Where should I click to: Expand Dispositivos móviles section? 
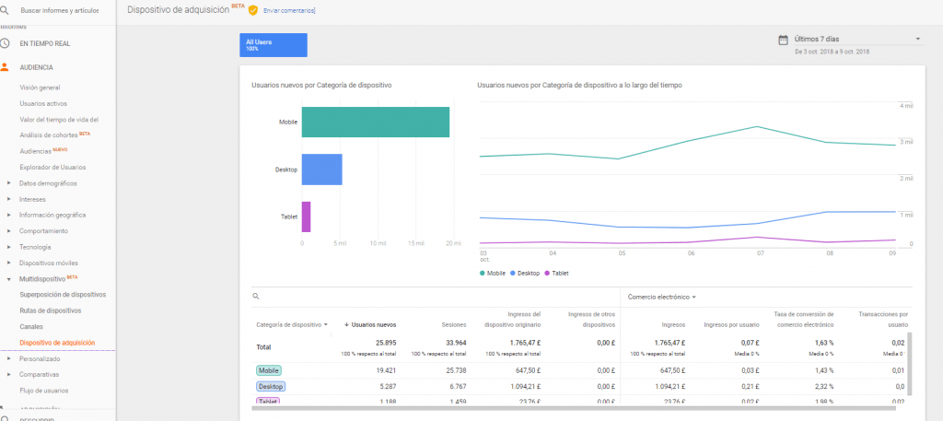pos(8,263)
